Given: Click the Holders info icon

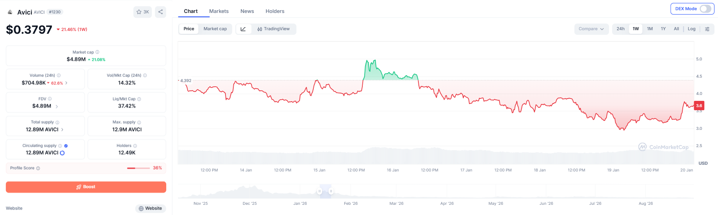Looking at the screenshot, I should (x=135, y=146).
